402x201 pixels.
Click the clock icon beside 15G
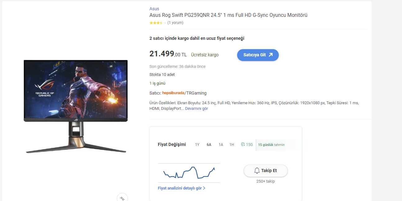point(243,144)
